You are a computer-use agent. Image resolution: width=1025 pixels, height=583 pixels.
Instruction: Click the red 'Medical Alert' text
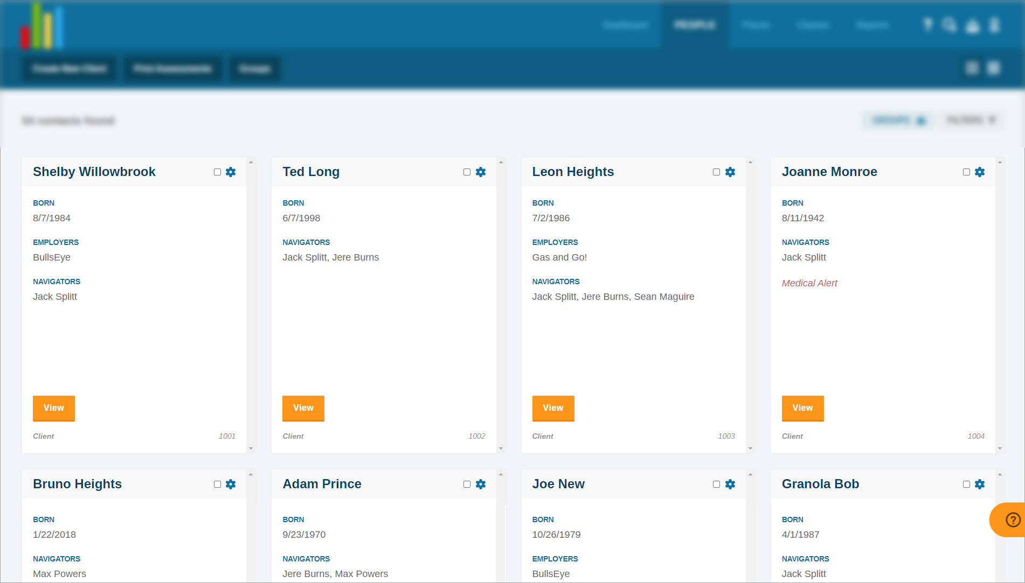809,283
